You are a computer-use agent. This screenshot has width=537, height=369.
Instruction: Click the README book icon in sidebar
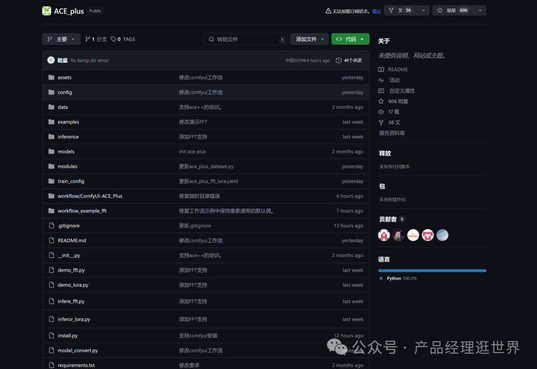pos(381,70)
